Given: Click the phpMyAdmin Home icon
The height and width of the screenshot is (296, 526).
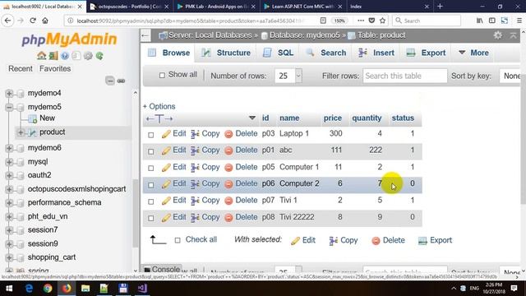Looking at the screenshot, I should (x=42, y=56).
